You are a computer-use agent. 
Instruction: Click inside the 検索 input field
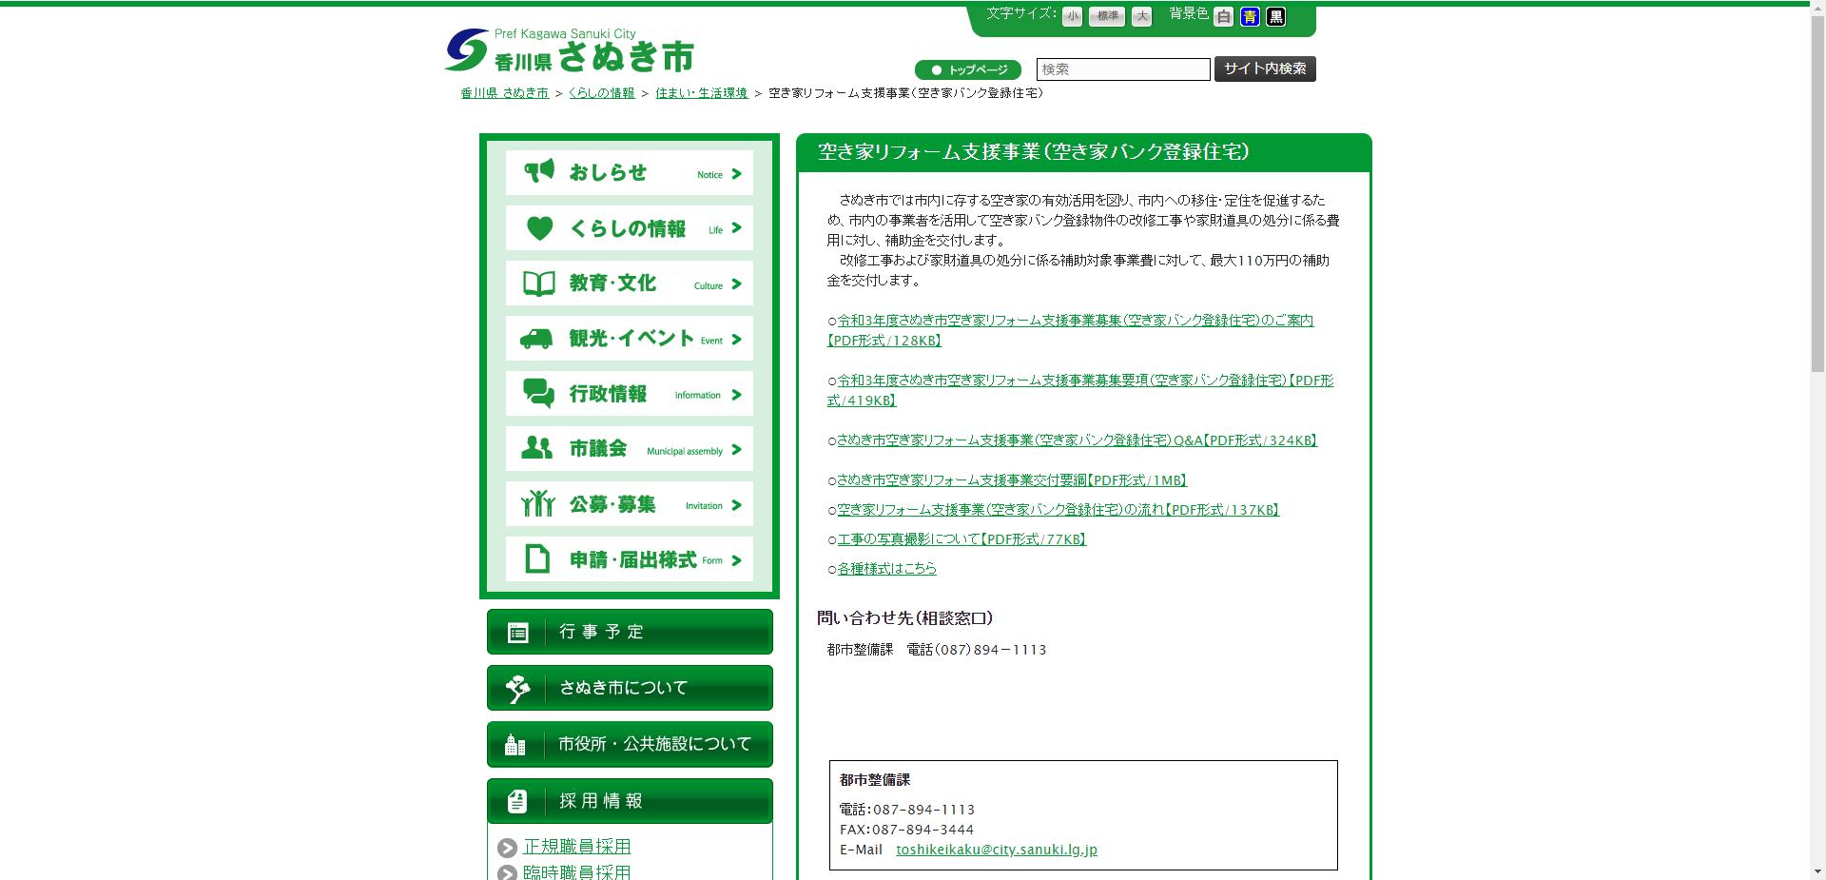(1122, 68)
